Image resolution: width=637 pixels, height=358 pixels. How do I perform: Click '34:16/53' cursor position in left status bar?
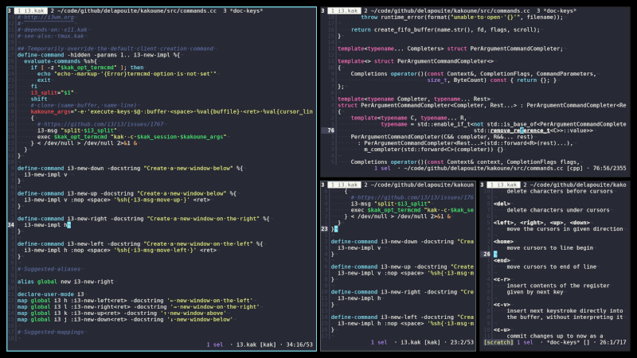[x=299, y=344]
